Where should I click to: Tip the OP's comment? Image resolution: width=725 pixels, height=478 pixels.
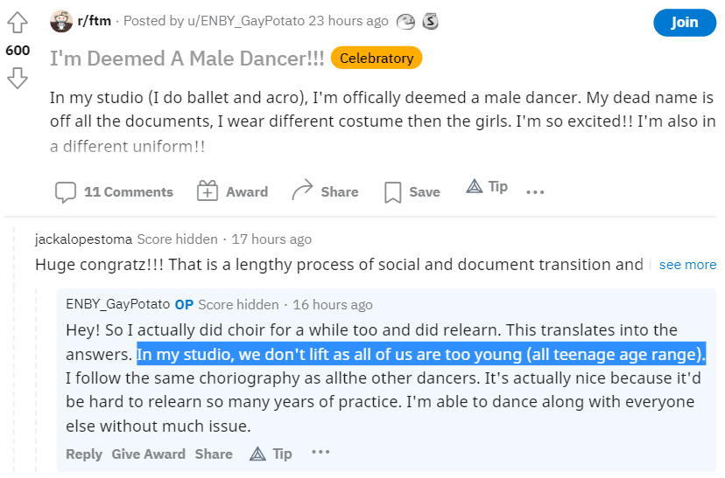click(x=271, y=454)
